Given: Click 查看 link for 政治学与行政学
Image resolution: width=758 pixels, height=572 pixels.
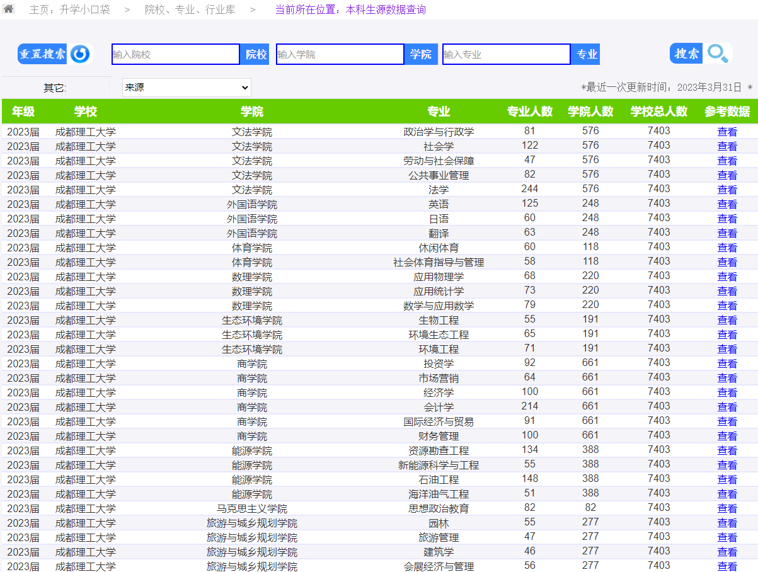Looking at the screenshot, I should [x=726, y=132].
